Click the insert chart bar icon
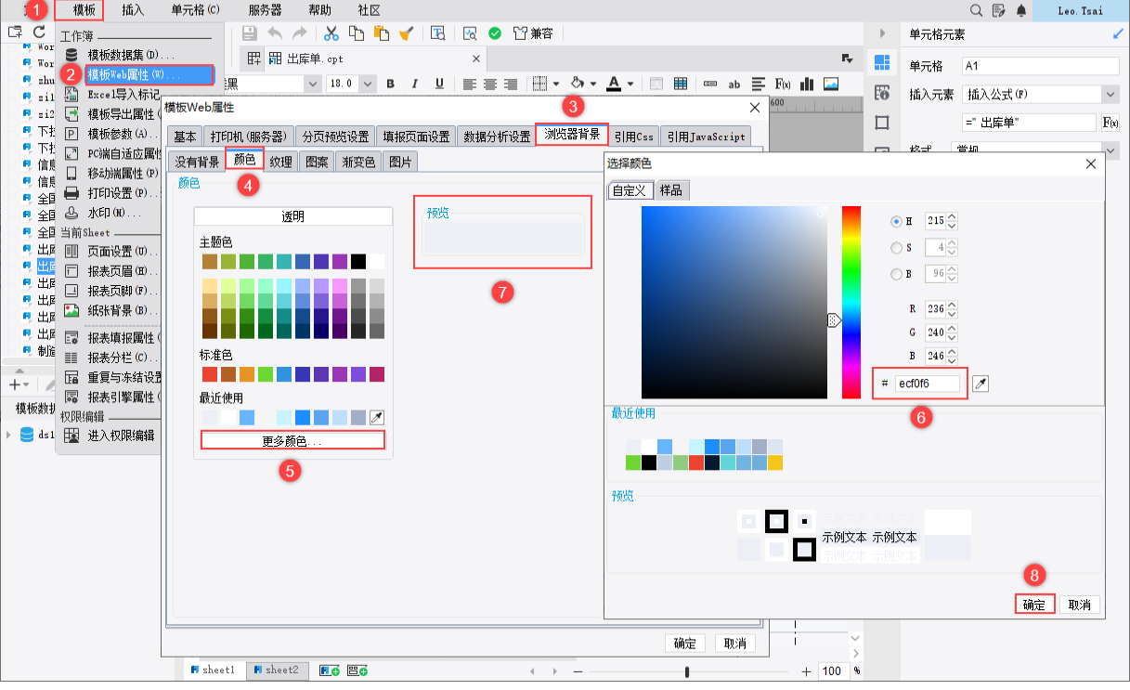The width and height of the screenshot is (1130, 690). (x=807, y=84)
